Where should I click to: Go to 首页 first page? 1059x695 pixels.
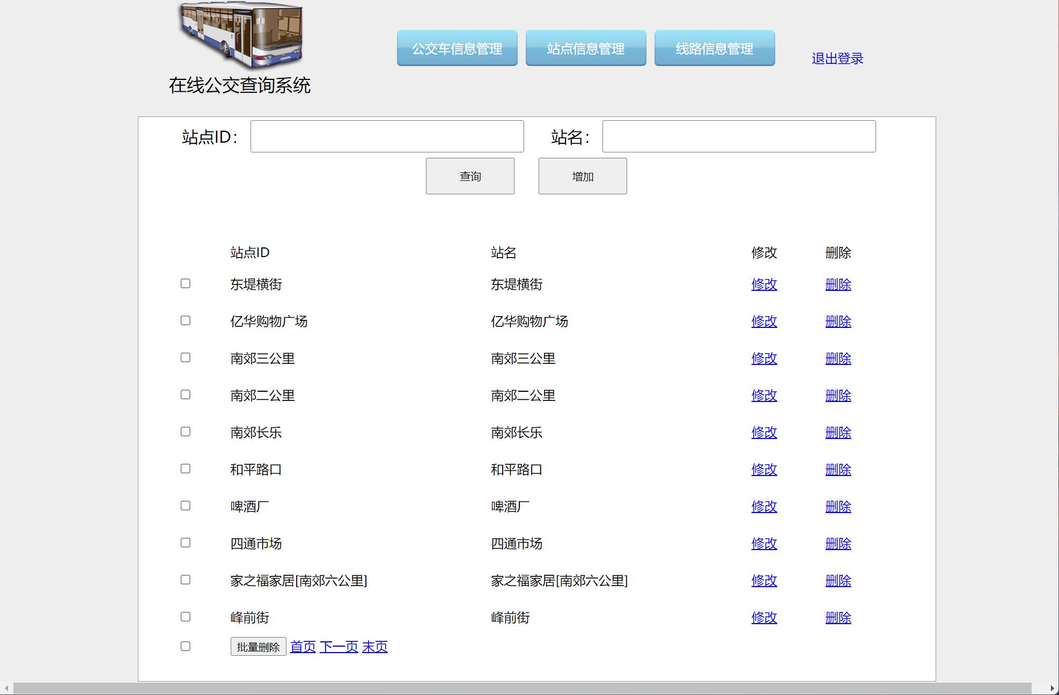coord(301,647)
